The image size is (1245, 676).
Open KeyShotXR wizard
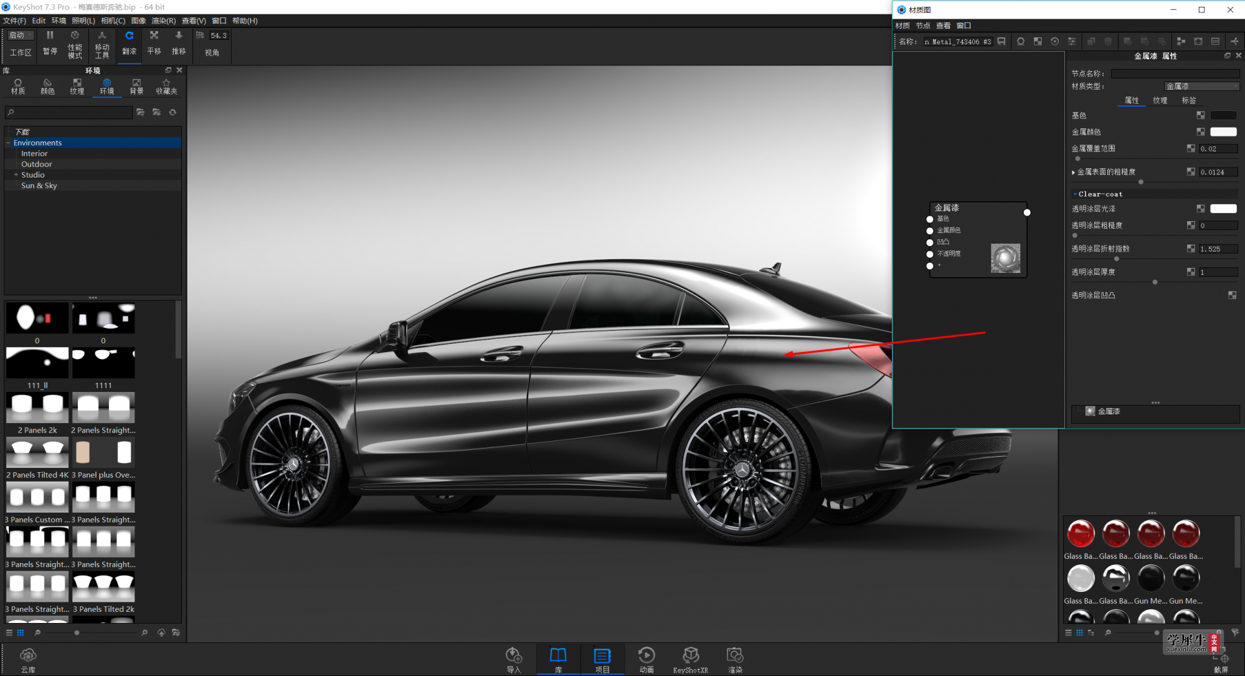691,660
